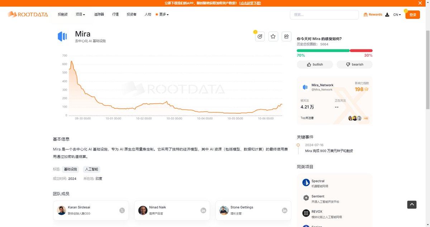The height and width of the screenshot is (227, 430).
Task: Click the Mira page title
Action: tap(83, 34)
